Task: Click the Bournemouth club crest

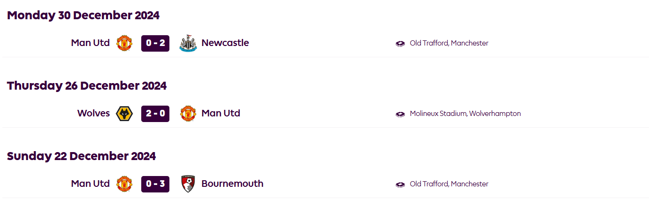Action: pos(188,184)
